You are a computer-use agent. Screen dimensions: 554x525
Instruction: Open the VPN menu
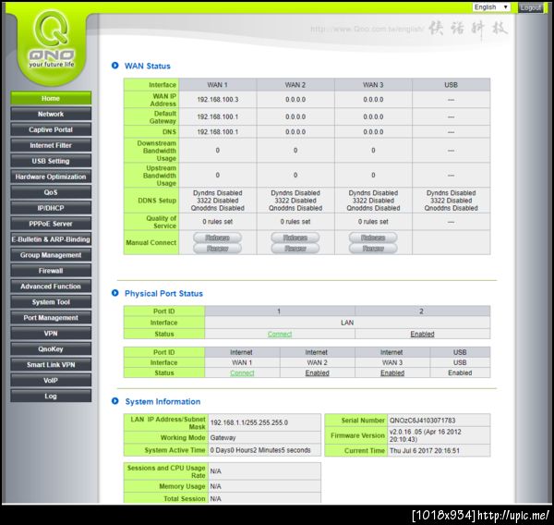[x=51, y=334]
